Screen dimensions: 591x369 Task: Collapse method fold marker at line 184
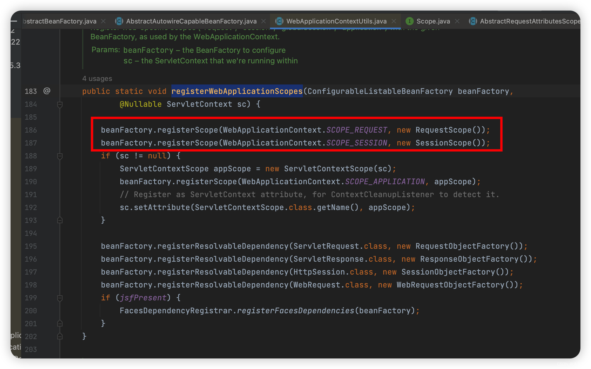[60, 104]
